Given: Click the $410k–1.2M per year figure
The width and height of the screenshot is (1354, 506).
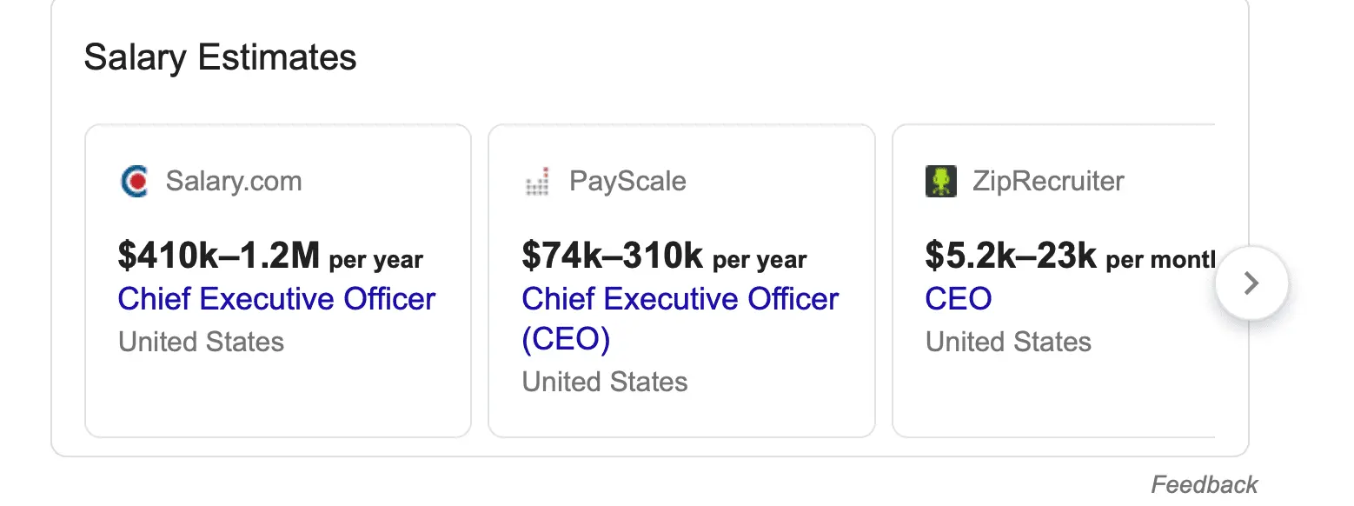Looking at the screenshot, I should coord(270,256).
